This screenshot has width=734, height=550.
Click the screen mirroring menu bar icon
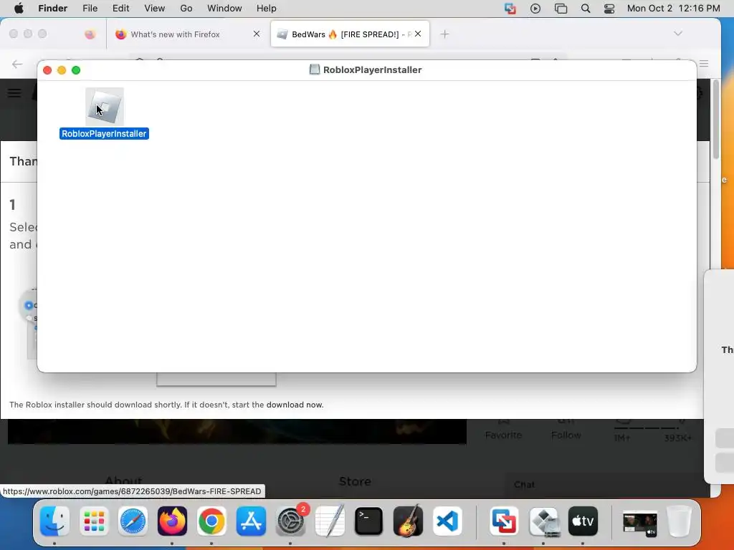561,9
